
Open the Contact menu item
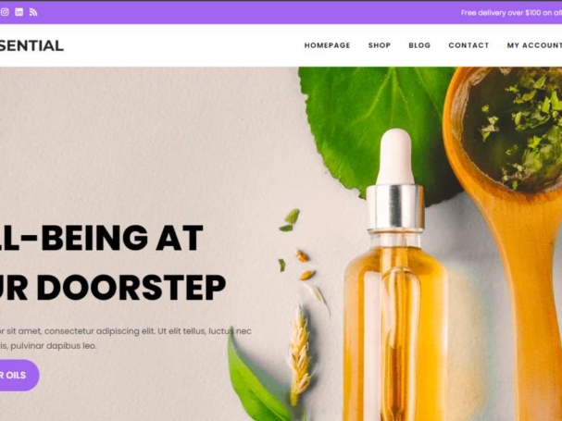pyautogui.click(x=468, y=45)
